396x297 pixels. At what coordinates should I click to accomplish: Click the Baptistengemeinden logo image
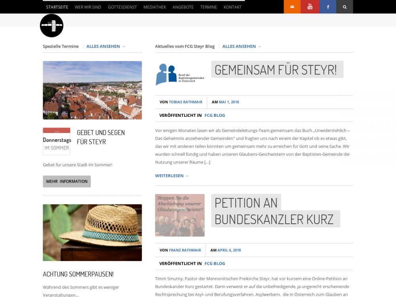coord(180,74)
